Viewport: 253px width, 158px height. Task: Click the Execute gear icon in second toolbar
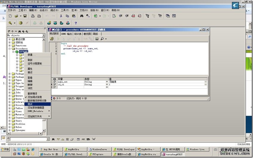21,23
